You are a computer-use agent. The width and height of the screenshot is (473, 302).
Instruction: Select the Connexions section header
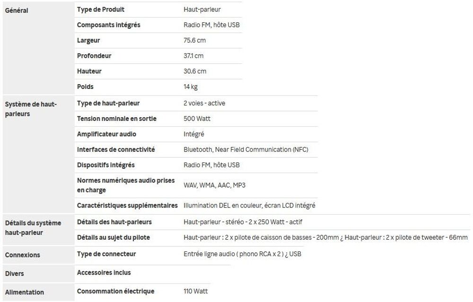(23, 255)
